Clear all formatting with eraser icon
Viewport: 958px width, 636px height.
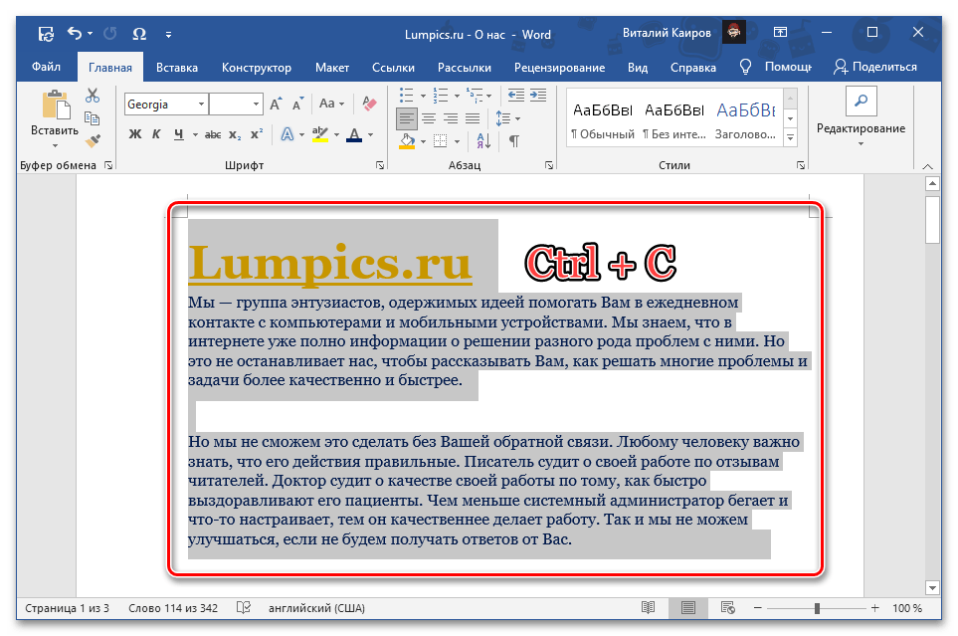click(369, 104)
